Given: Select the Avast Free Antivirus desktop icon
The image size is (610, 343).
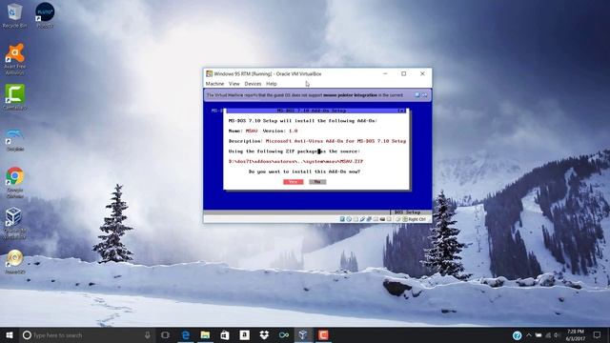Looking at the screenshot, I should [15, 59].
